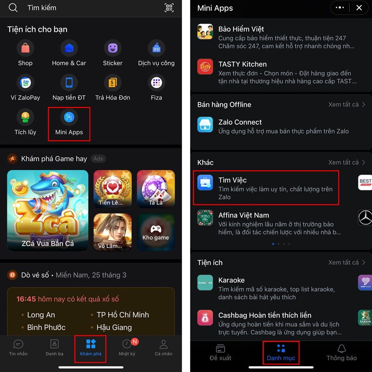Open Trả Hóa Đơn bill icon
The width and height of the screenshot is (372, 372).
coord(113,83)
